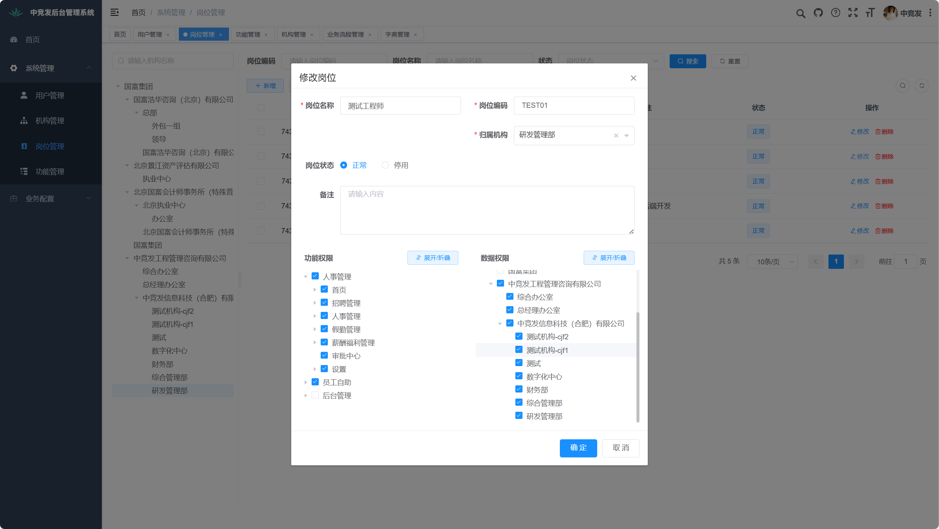Uncheck the 财务部 data permission checkbox
The height and width of the screenshot is (529, 939).
click(519, 389)
